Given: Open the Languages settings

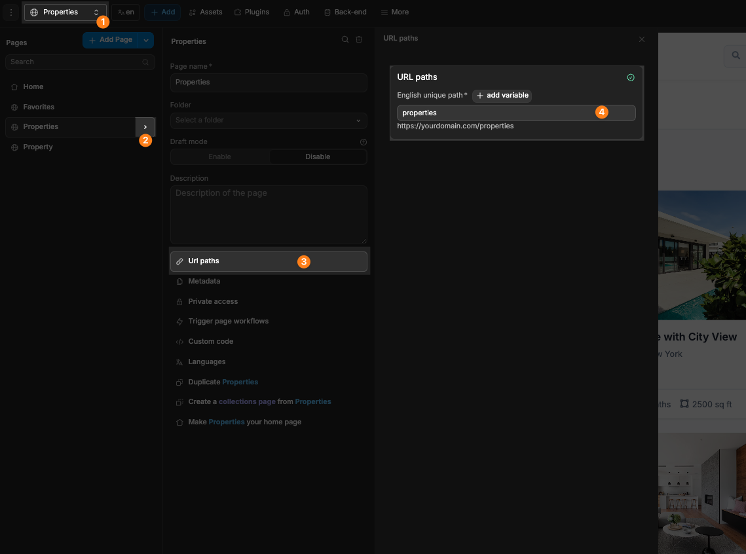Looking at the screenshot, I should point(206,361).
